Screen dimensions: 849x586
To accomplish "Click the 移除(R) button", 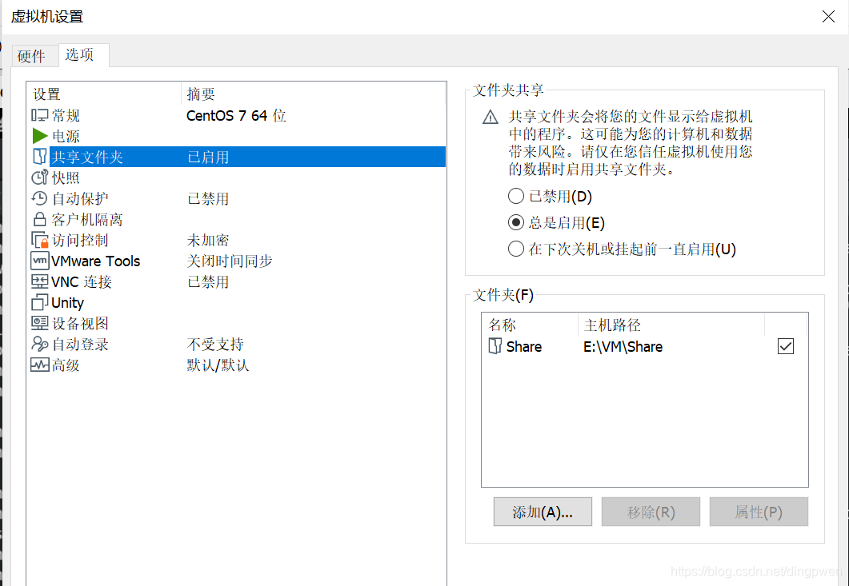I will 651,512.
